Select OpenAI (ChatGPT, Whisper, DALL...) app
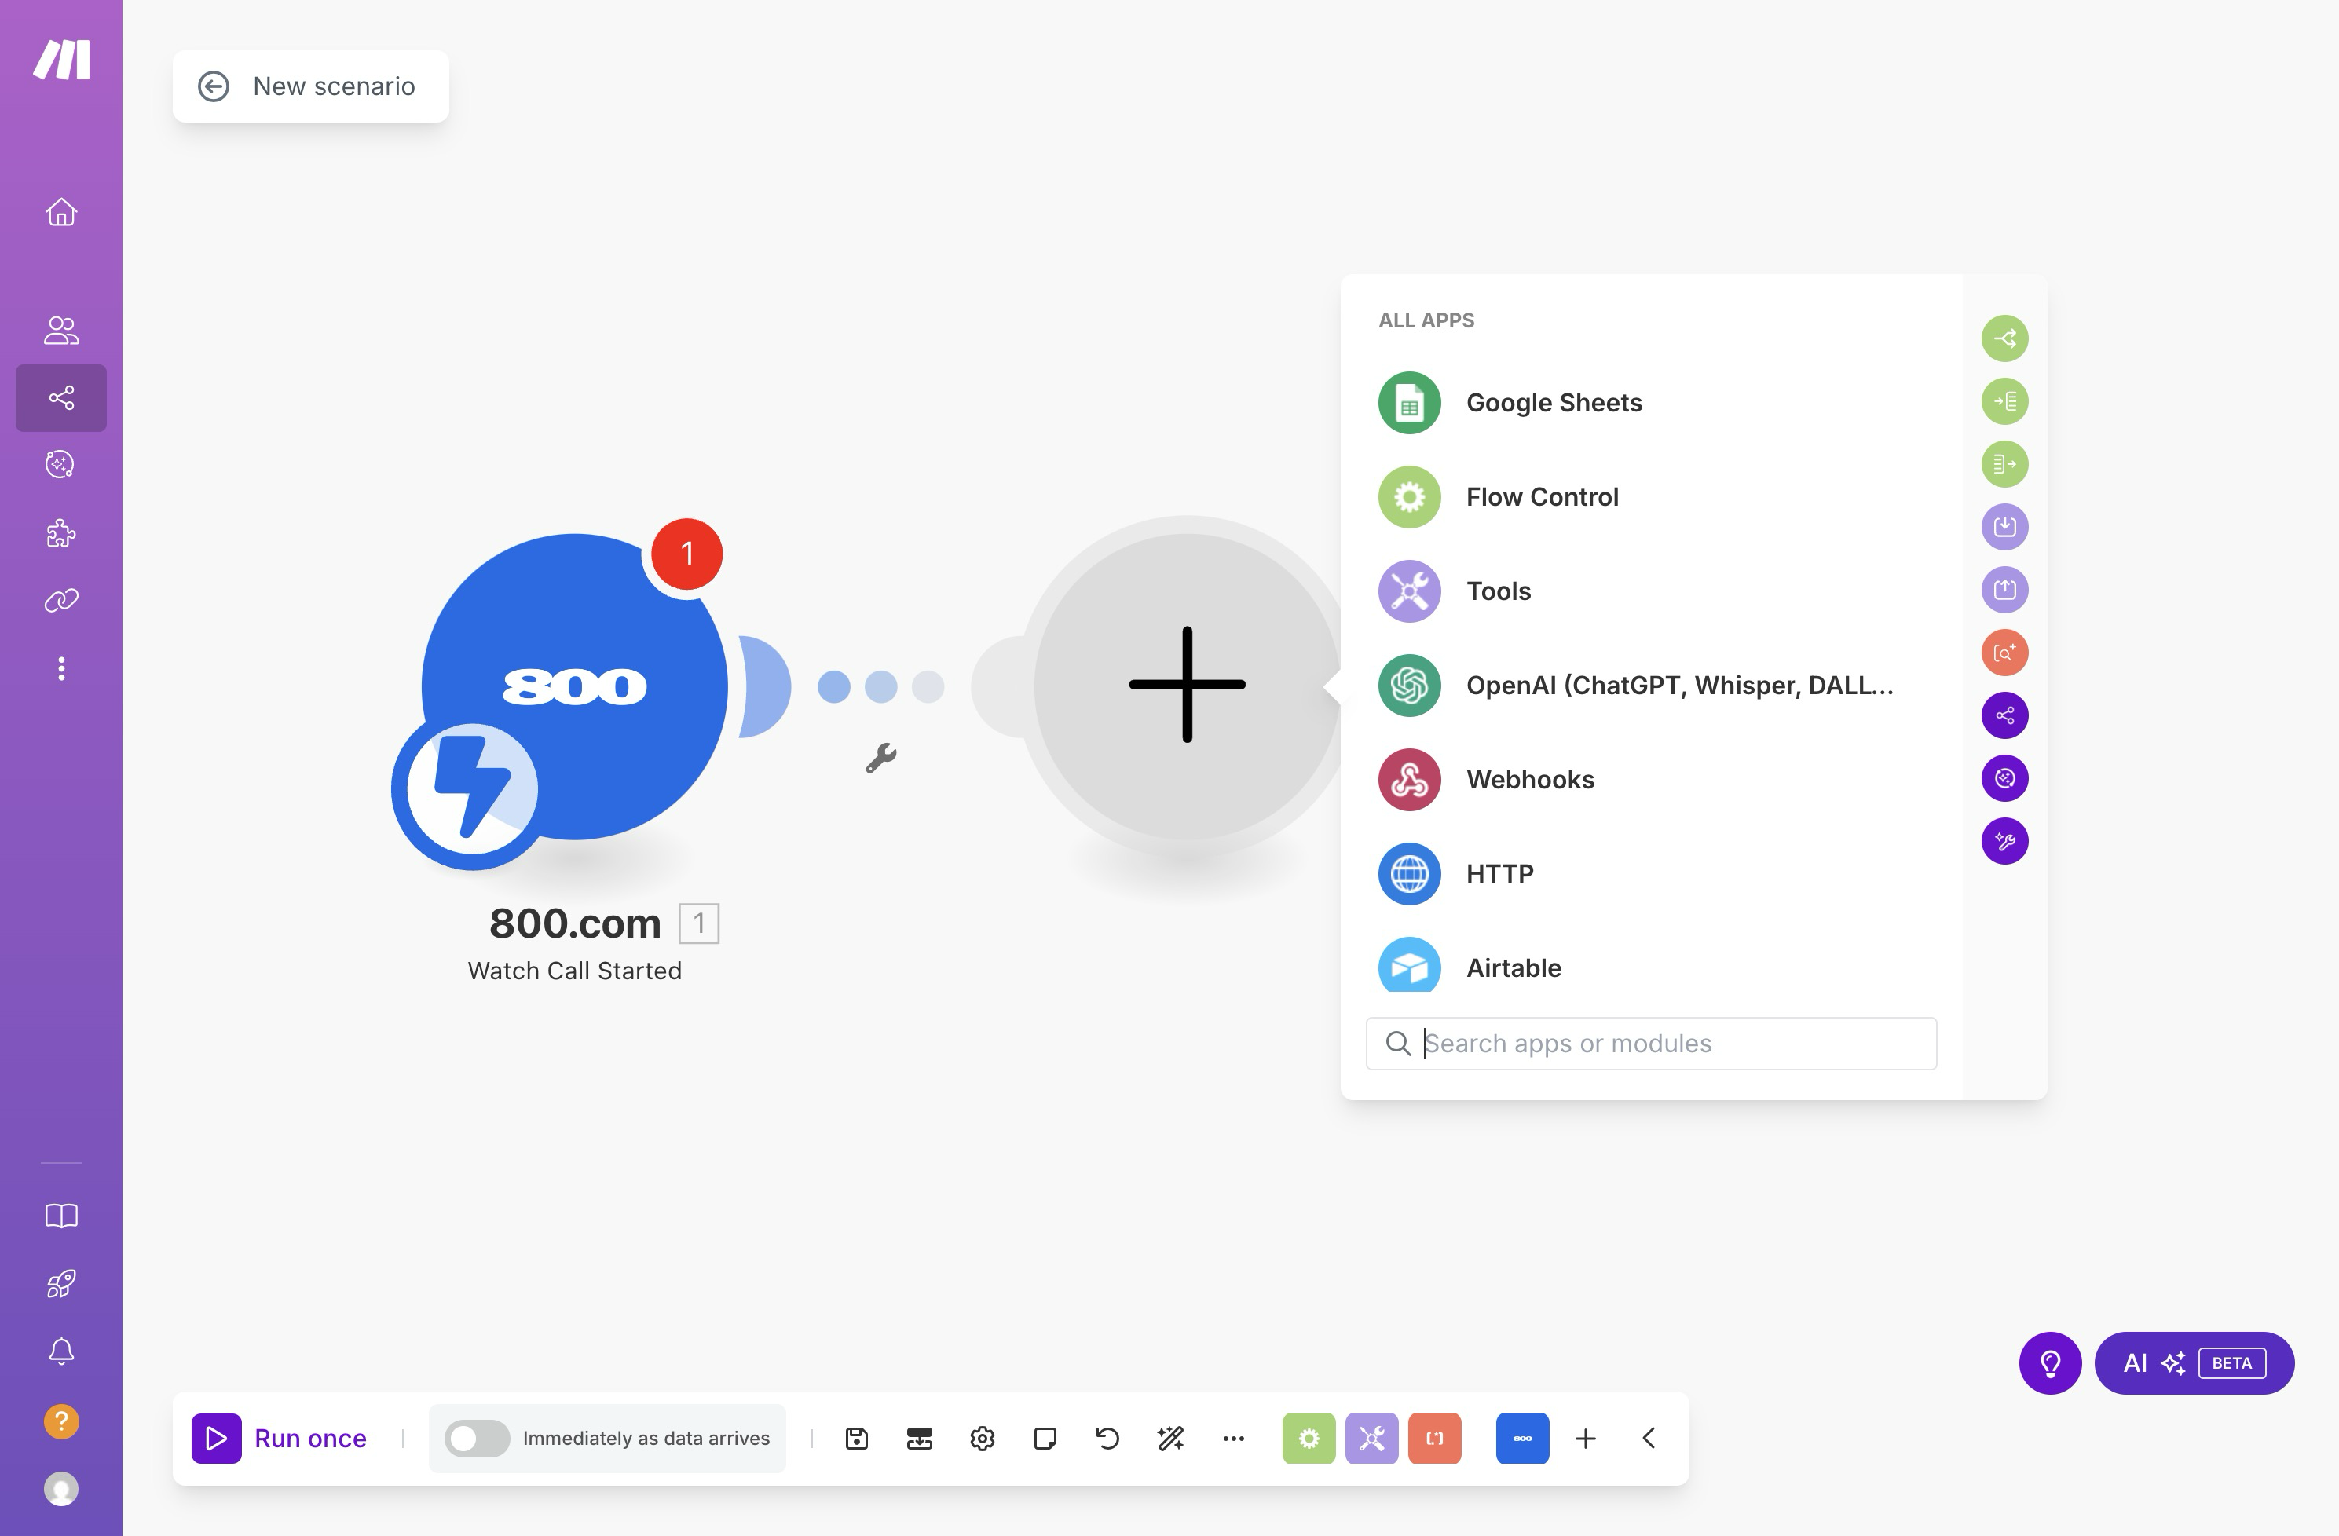This screenshot has width=2339, height=1536. pos(1651,686)
